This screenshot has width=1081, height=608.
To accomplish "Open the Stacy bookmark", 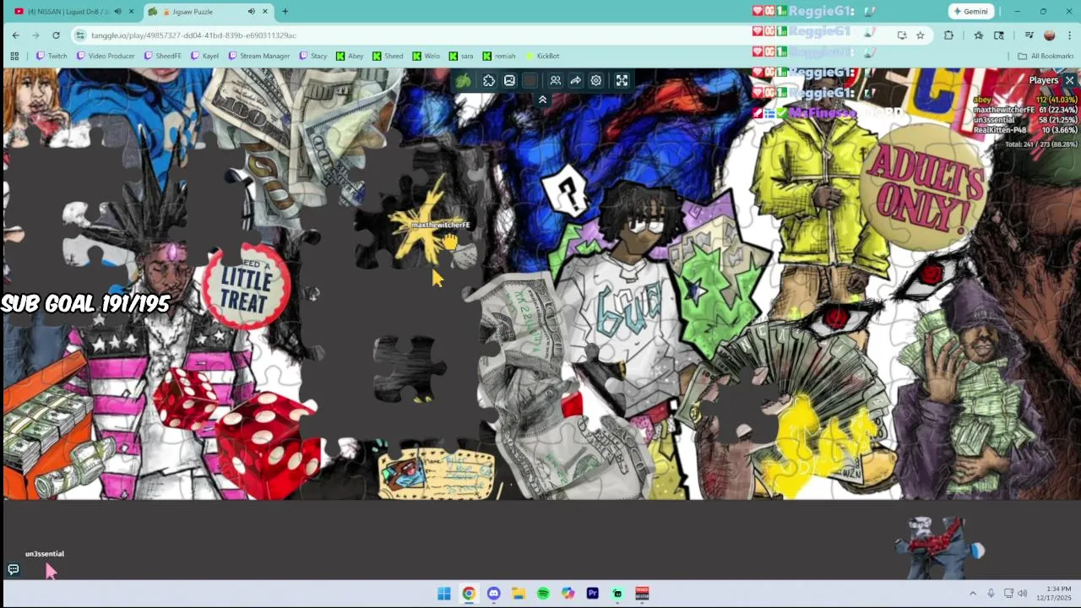I will pyautogui.click(x=312, y=56).
